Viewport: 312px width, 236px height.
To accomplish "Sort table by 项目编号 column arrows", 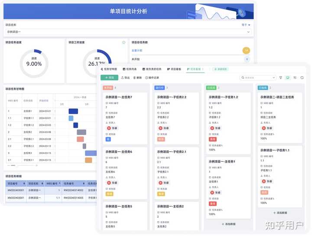I will point(24,184).
